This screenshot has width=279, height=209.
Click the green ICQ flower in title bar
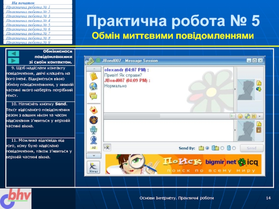98,60
